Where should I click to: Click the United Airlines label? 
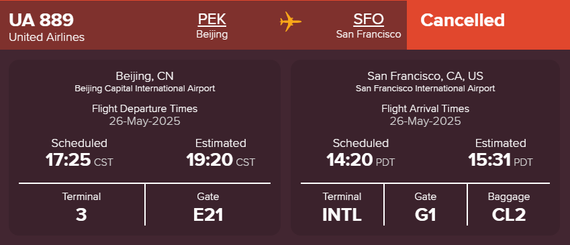click(x=46, y=37)
